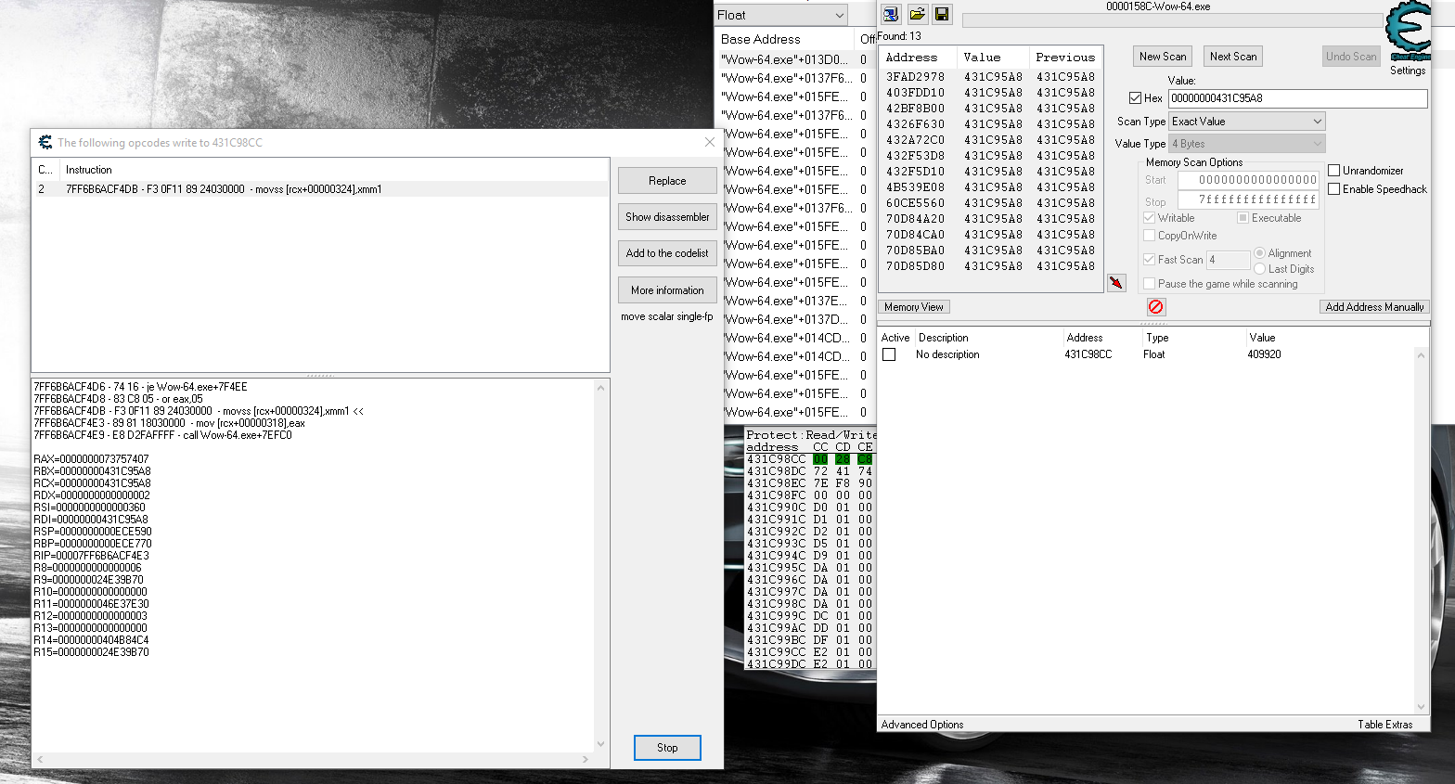Open Table Extras
Image resolution: width=1455 pixels, height=784 pixels.
[1384, 725]
